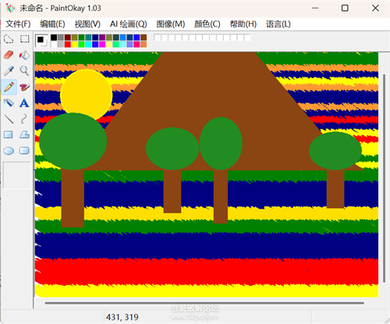Choose the brown swatch in palette
The image size is (390, 324).
144,37
